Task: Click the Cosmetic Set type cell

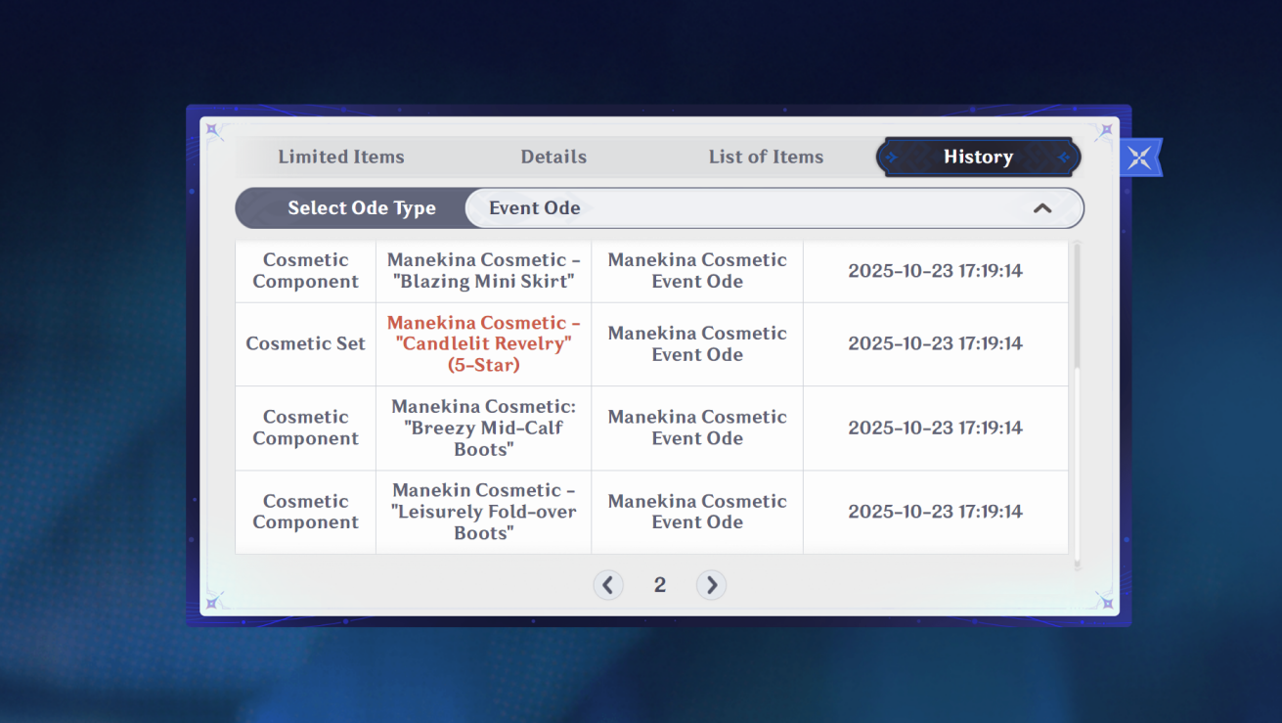Action: coord(305,343)
